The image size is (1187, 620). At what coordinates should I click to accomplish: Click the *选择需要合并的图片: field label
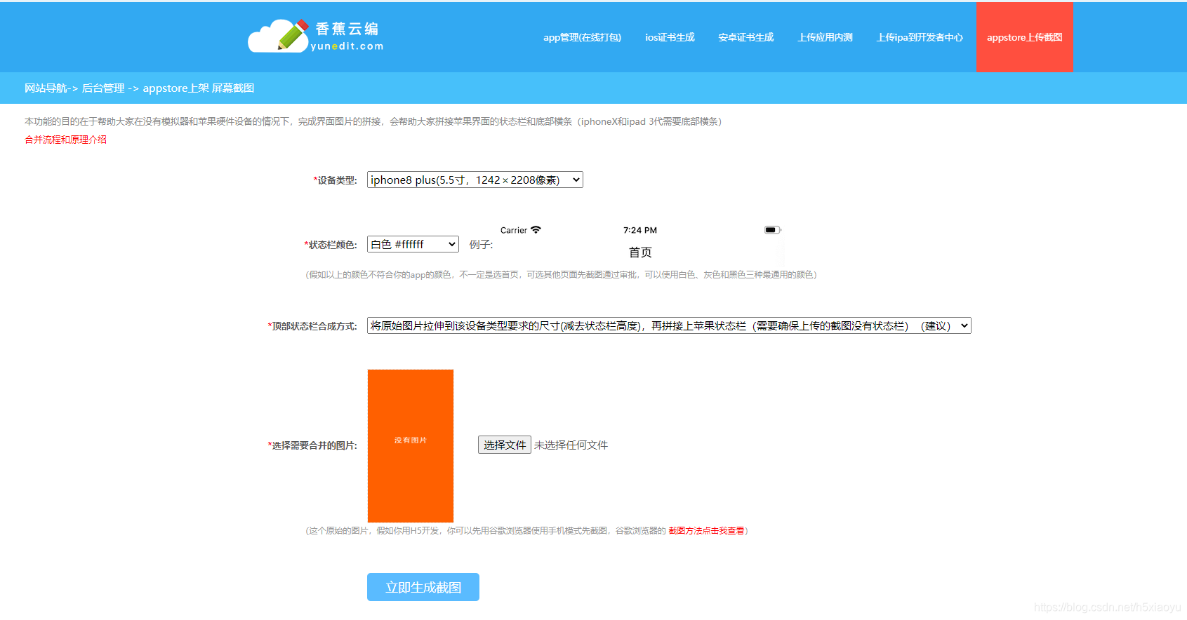[312, 445]
